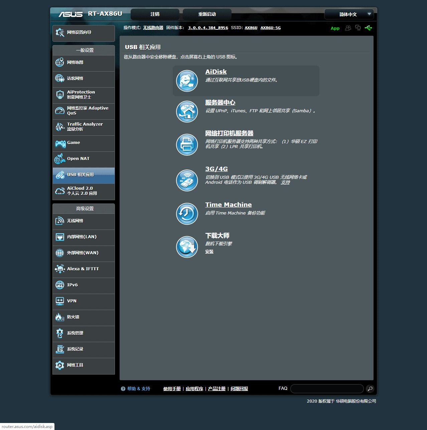The image size is (427, 430).
Task: Click the firmware version 3.0.0.4.384_8956 link
Action: [x=208, y=28]
